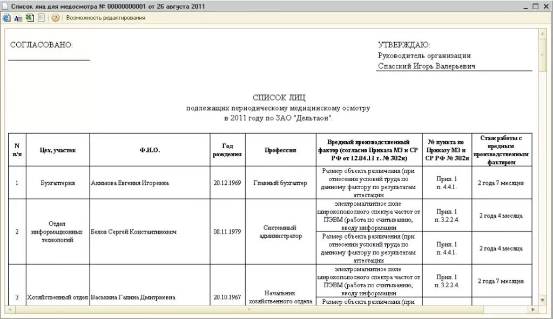Select the '№ пункта по Приказу' header cell
Viewport: 553px width, 319px height.
click(x=447, y=150)
